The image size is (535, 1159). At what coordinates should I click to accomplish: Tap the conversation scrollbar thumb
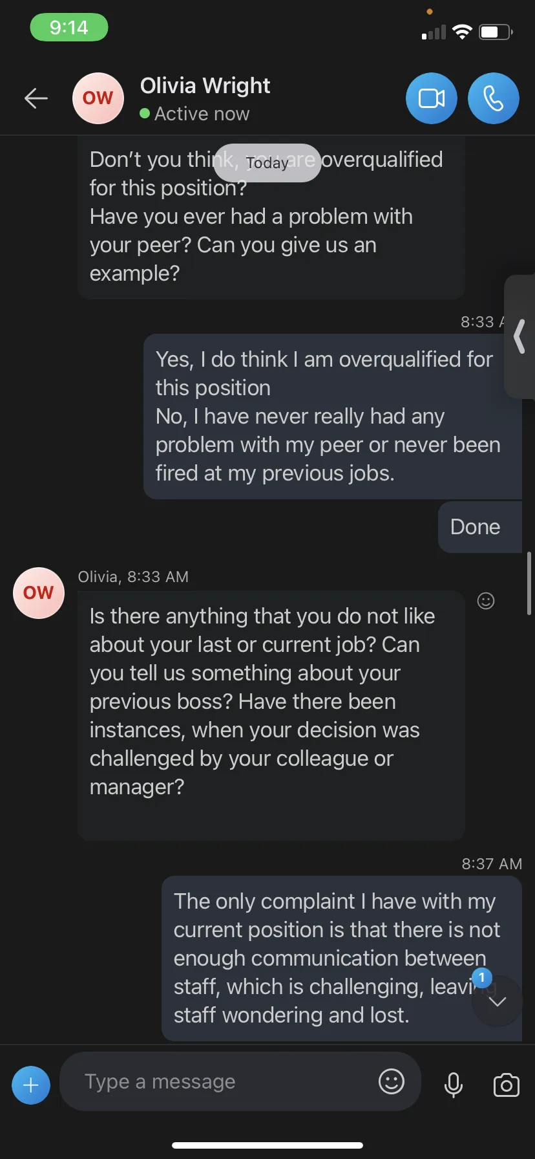529,583
